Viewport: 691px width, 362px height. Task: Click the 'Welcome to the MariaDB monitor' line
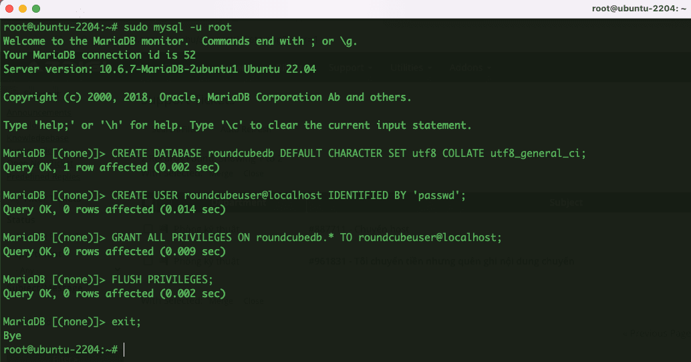point(180,41)
